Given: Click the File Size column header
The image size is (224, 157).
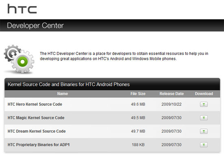Looking at the screenshot, I should tap(138, 94).
